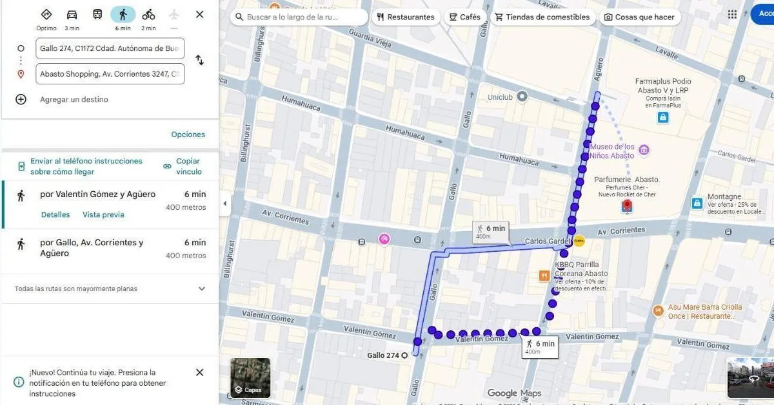The width and height of the screenshot is (774, 405).
Task: Select route por Valentín Gómez y Agüero
Action: click(98, 194)
